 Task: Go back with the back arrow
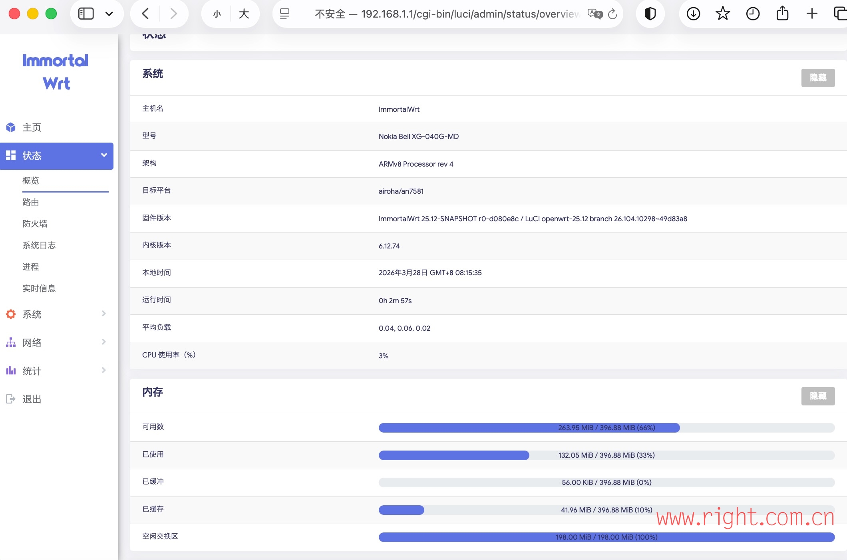pos(145,14)
